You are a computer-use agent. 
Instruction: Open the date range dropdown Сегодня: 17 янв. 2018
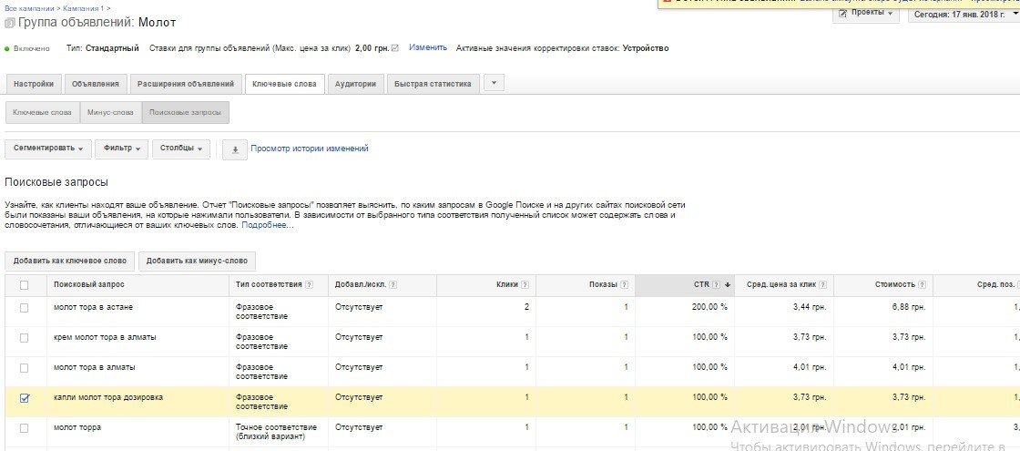click(964, 14)
